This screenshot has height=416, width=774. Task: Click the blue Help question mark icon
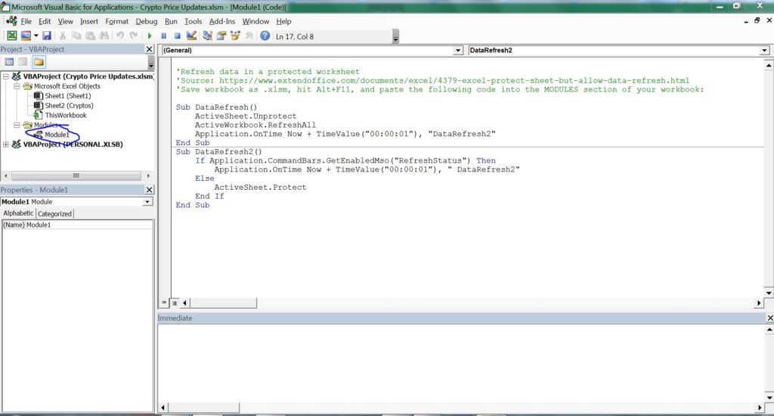(x=265, y=36)
